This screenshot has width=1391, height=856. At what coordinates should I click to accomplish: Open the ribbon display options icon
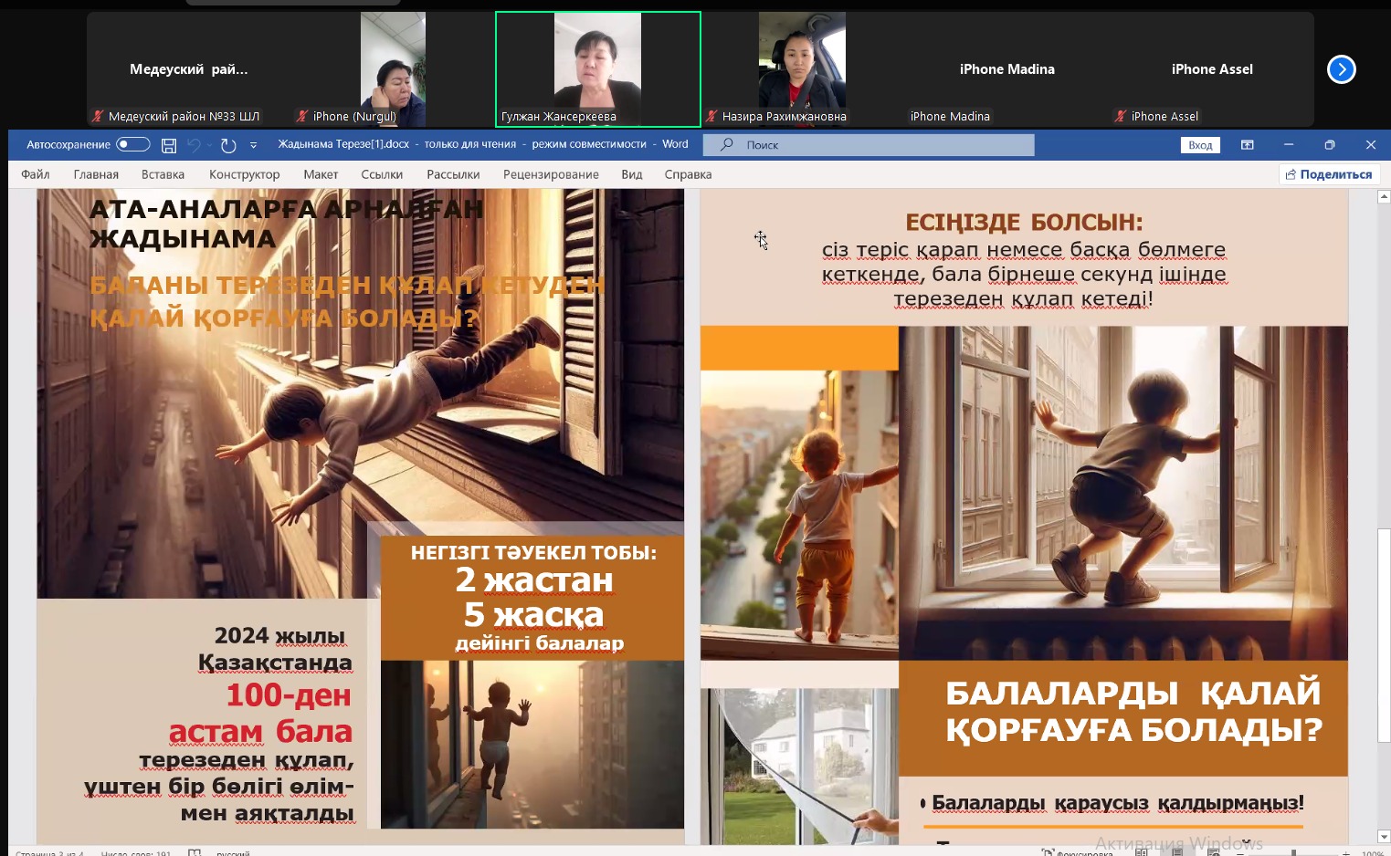click(x=1247, y=145)
